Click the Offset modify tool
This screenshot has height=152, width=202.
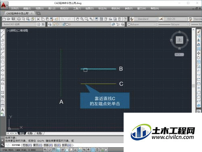click(199, 45)
